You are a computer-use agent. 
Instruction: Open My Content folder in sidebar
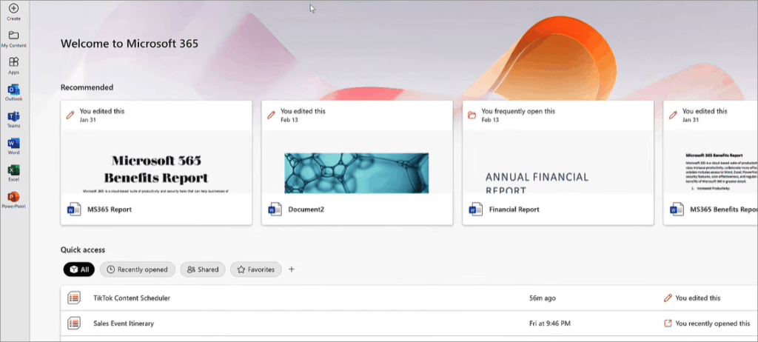coord(13,38)
